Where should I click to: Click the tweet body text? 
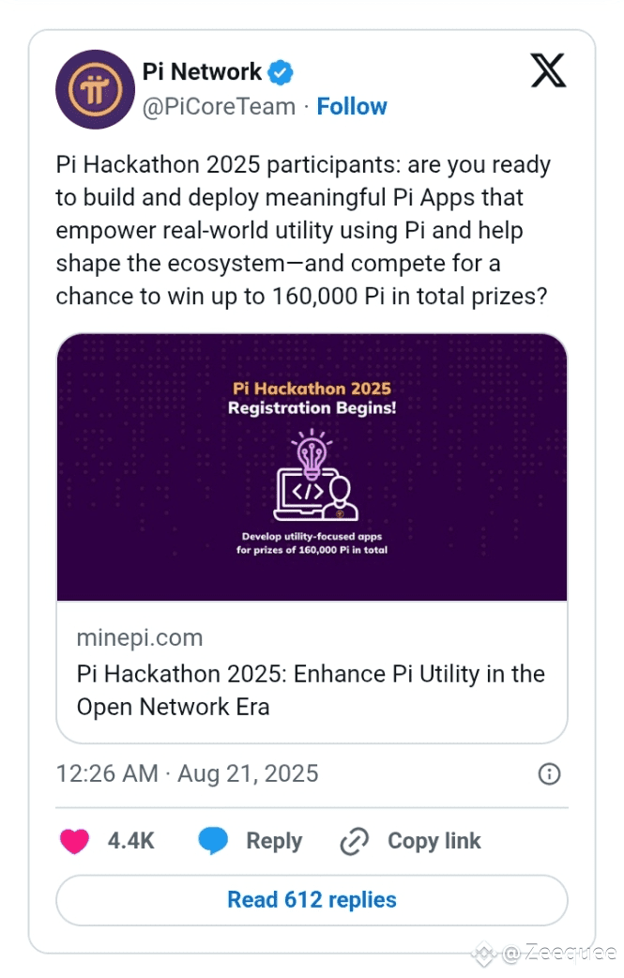[x=304, y=230]
